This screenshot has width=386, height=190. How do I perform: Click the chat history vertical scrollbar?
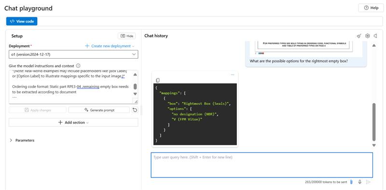374,122
